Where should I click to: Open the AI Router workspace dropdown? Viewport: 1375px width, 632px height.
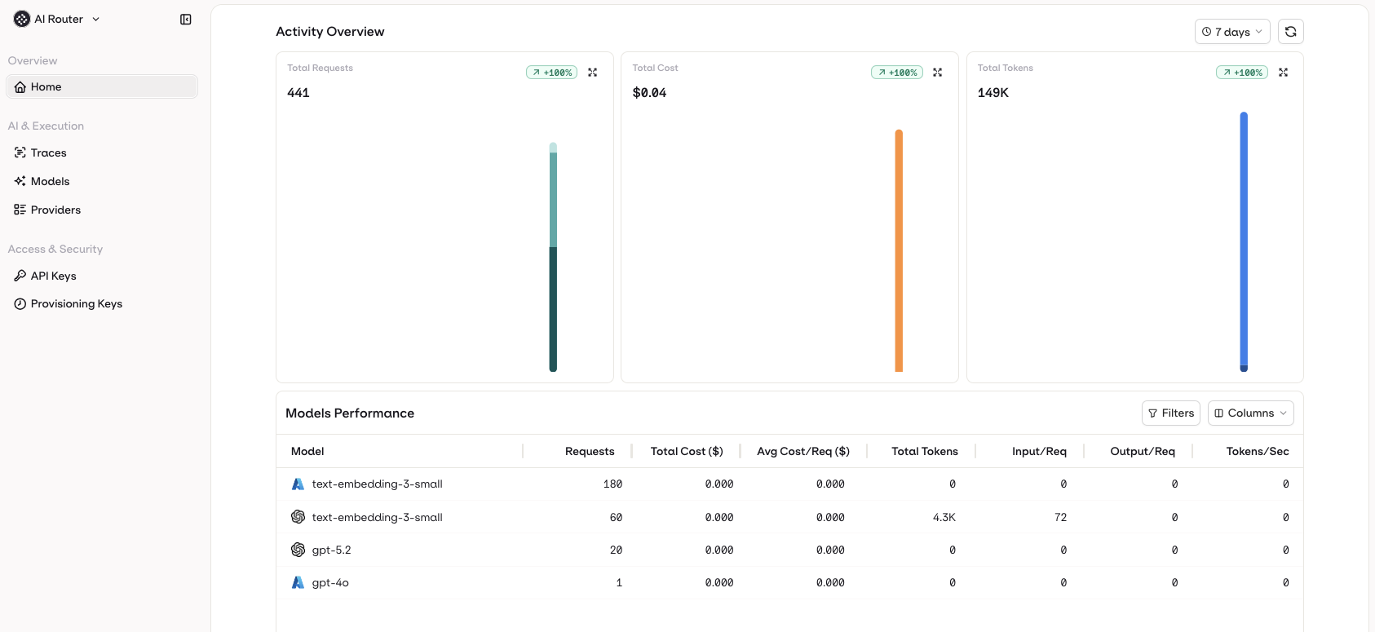[x=58, y=19]
